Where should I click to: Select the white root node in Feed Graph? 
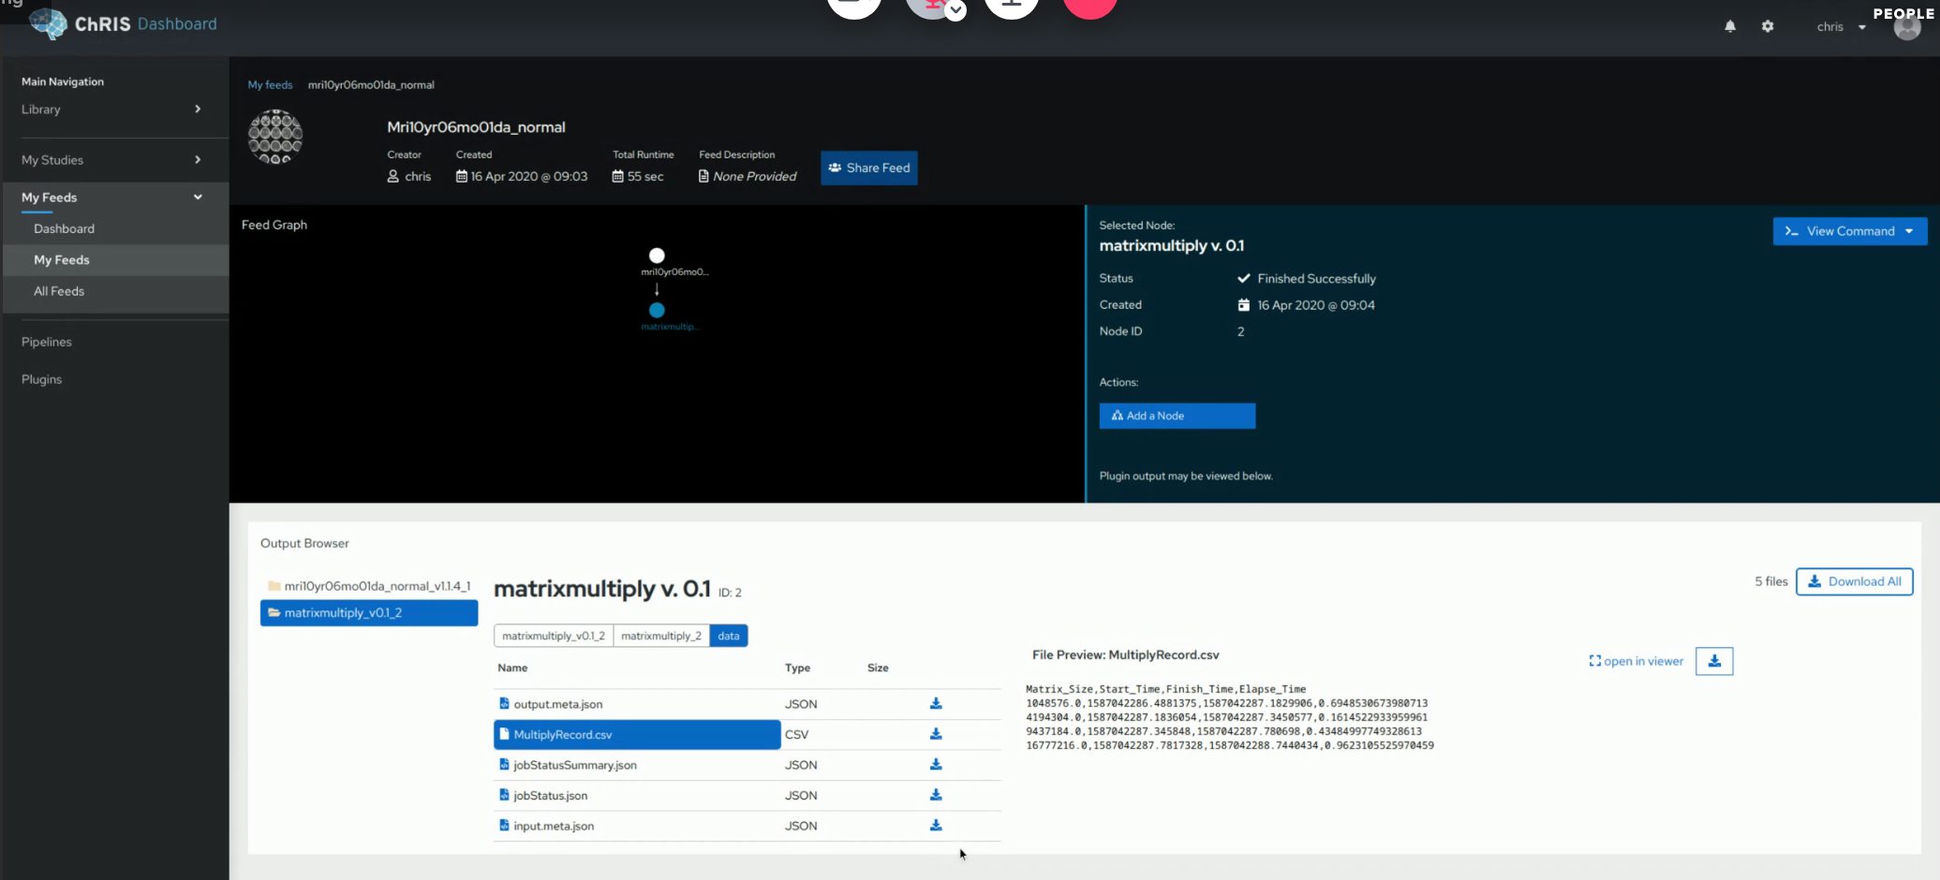(657, 256)
